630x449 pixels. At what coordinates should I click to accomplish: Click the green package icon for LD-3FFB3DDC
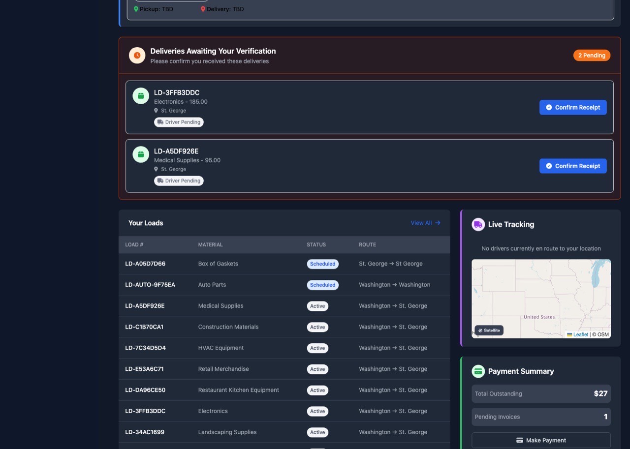pyautogui.click(x=141, y=96)
